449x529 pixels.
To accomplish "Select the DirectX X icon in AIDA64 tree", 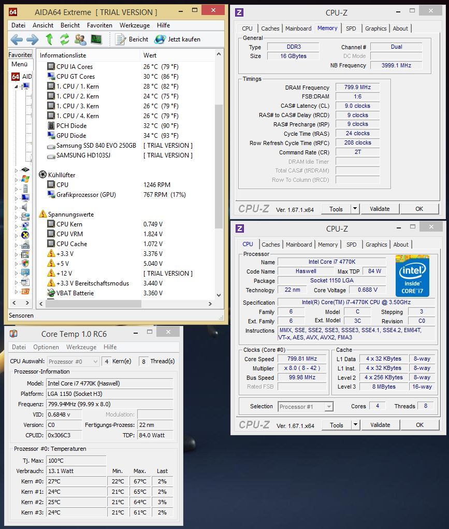I will pyautogui.click(x=25, y=235).
